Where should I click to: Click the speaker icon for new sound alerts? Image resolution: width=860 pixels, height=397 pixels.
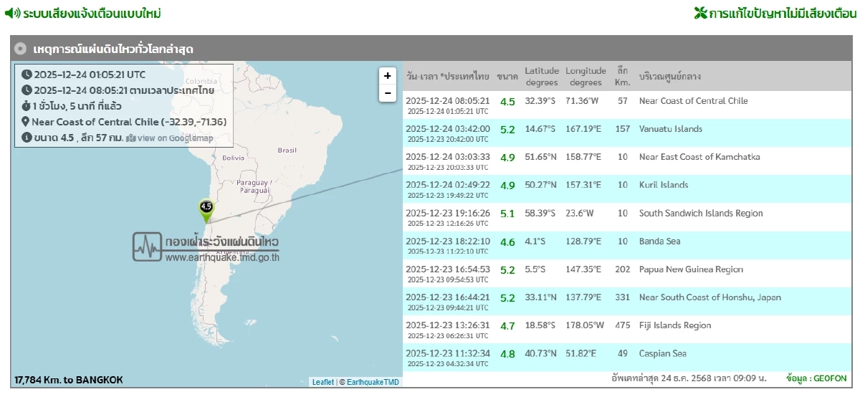11,14
